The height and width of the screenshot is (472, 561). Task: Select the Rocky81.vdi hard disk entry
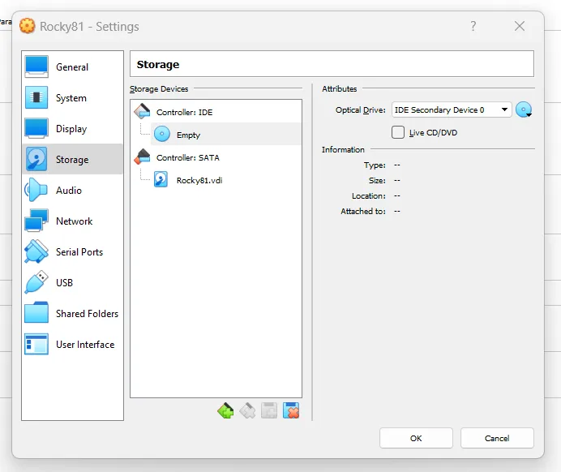pos(225,180)
